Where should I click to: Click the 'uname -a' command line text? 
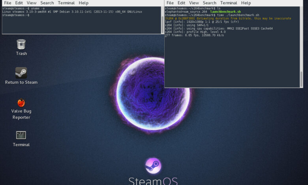[x=38, y=8]
